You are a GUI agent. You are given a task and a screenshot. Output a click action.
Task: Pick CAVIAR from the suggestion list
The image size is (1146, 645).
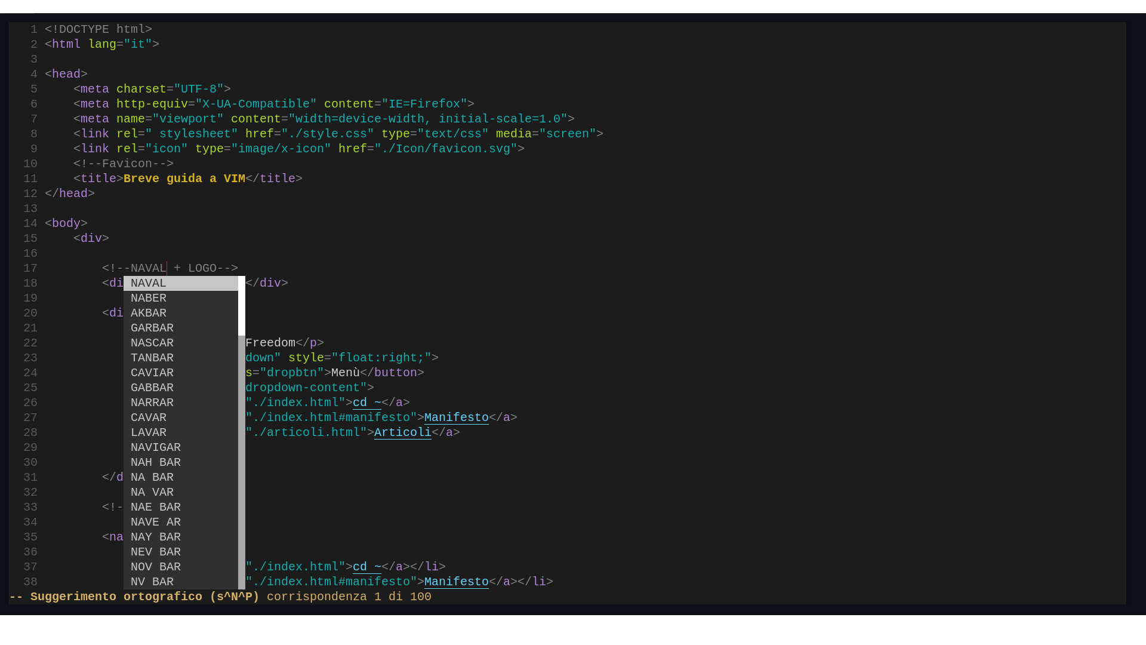click(x=152, y=373)
